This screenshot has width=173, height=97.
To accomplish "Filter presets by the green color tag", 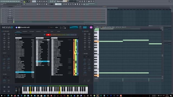I will pyautogui.click(x=66, y=35).
